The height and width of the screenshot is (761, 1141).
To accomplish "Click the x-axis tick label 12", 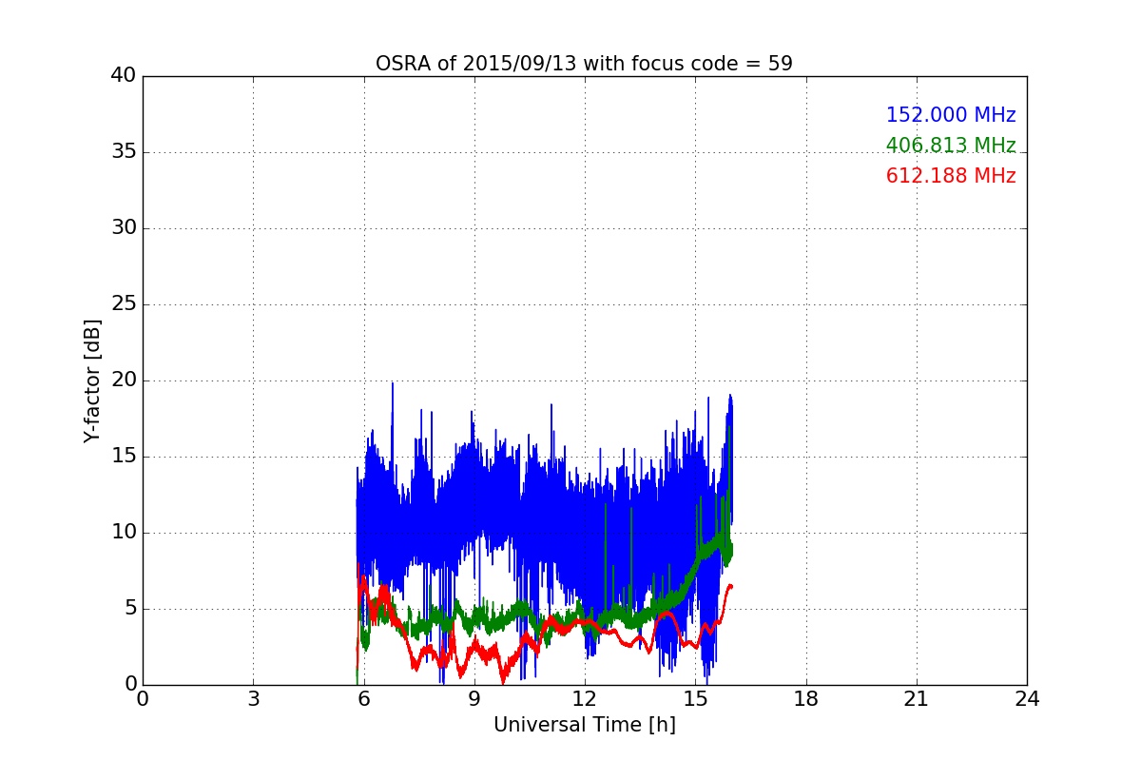I will point(584,698).
